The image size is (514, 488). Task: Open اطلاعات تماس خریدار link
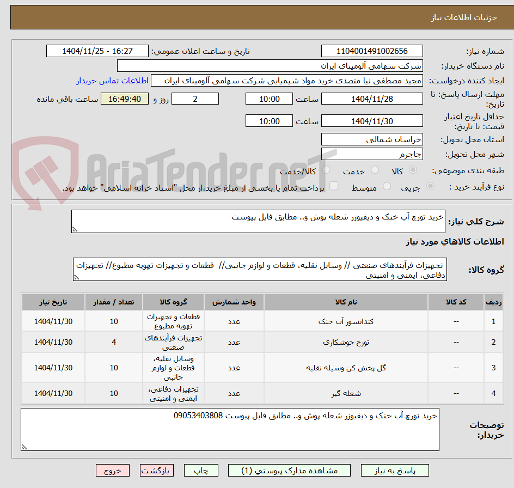(x=112, y=81)
